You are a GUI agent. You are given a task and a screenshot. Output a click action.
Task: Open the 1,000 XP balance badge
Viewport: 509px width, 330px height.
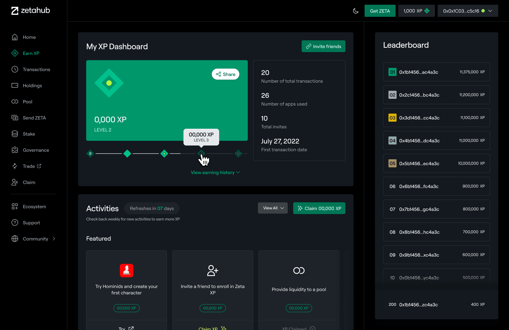[x=416, y=11]
